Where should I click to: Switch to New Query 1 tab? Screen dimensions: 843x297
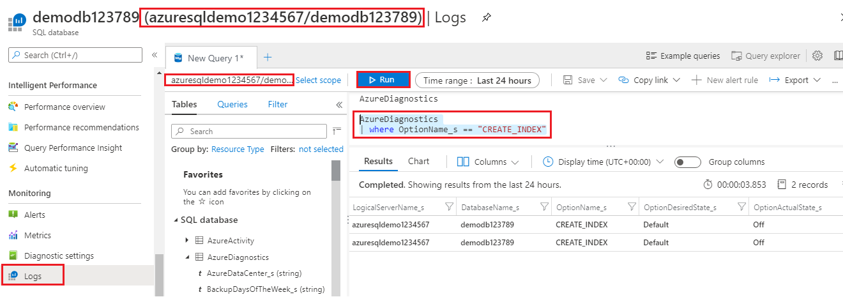pyautogui.click(x=211, y=57)
